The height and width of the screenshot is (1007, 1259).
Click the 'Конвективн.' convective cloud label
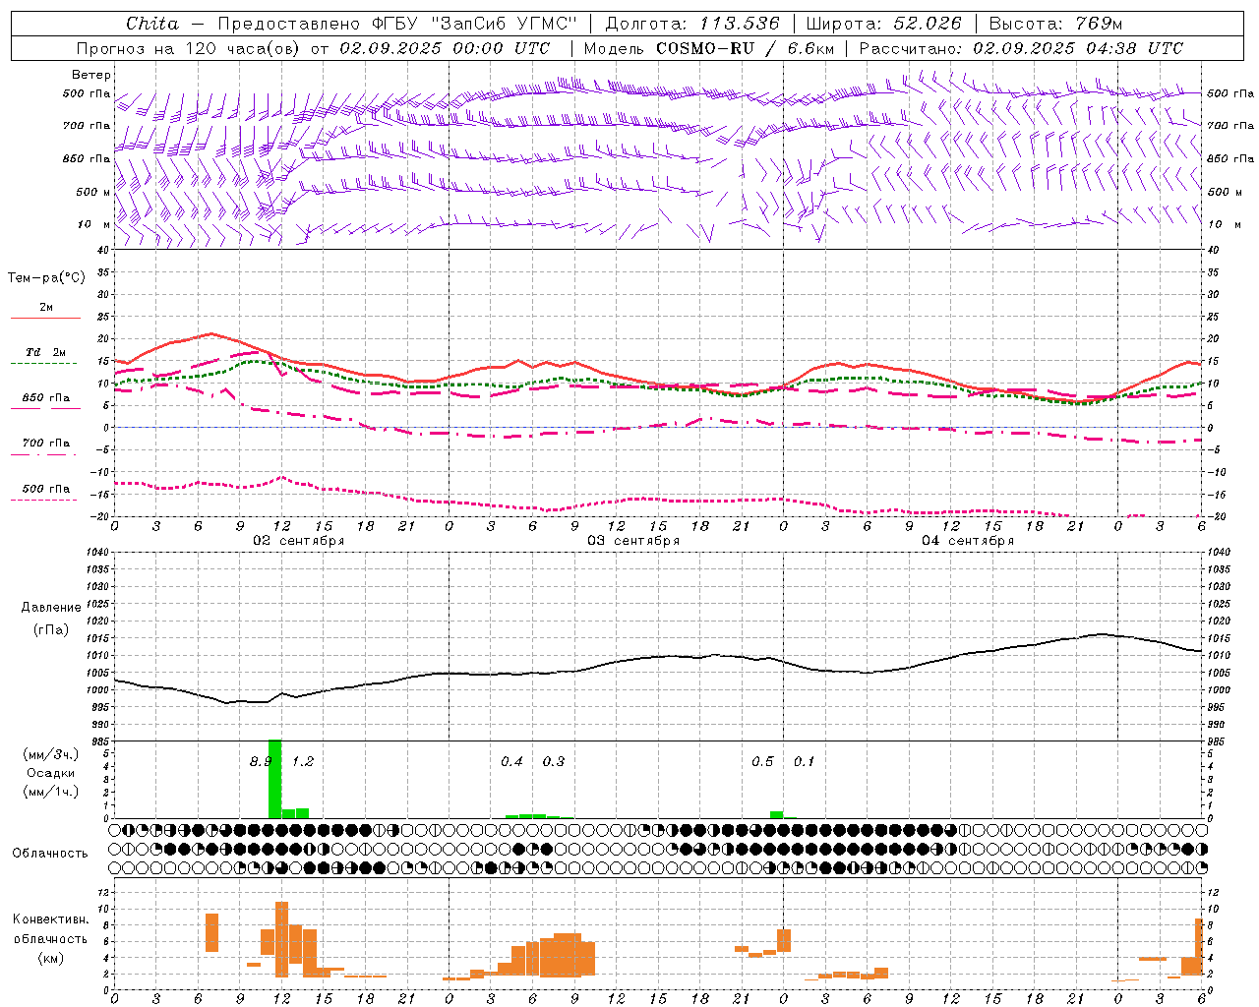[x=50, y=919]
